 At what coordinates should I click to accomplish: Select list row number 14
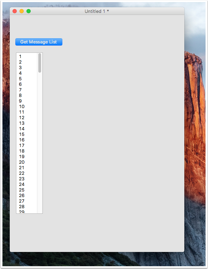pyautogui.click(x=27, y=129)
